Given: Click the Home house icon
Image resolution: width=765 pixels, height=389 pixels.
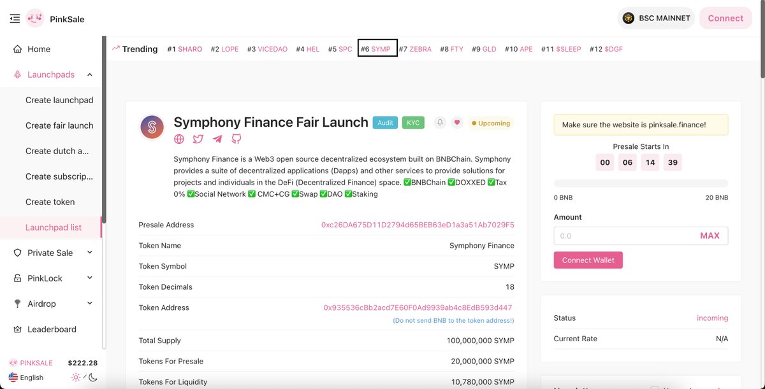Looking at the screenshot, I should pos(18,49).
